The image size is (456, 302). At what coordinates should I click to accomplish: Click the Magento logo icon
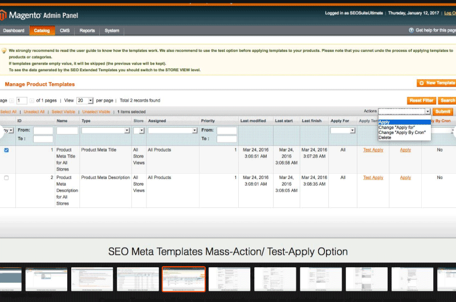3,15
